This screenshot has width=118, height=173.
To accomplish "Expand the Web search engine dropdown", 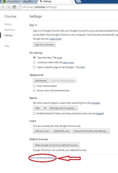I will pos(40,108).
